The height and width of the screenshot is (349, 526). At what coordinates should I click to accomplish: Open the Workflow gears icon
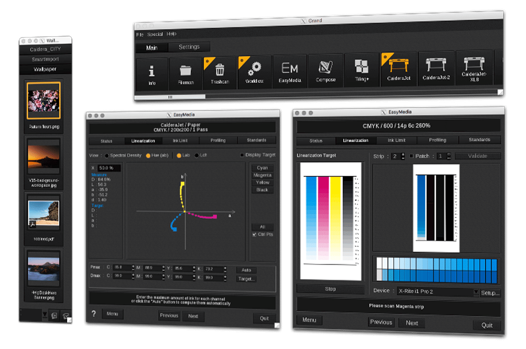pos(254,72)
